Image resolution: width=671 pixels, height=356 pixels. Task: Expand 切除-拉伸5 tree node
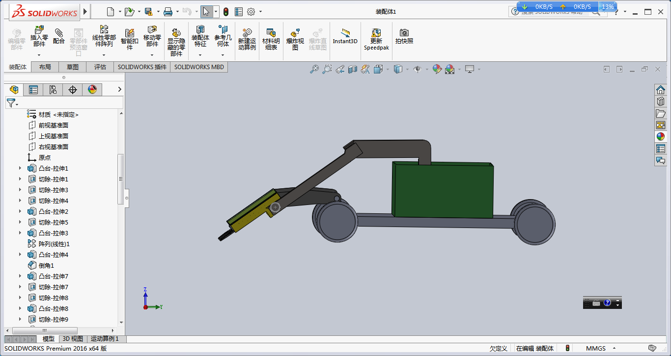point(20,222)
